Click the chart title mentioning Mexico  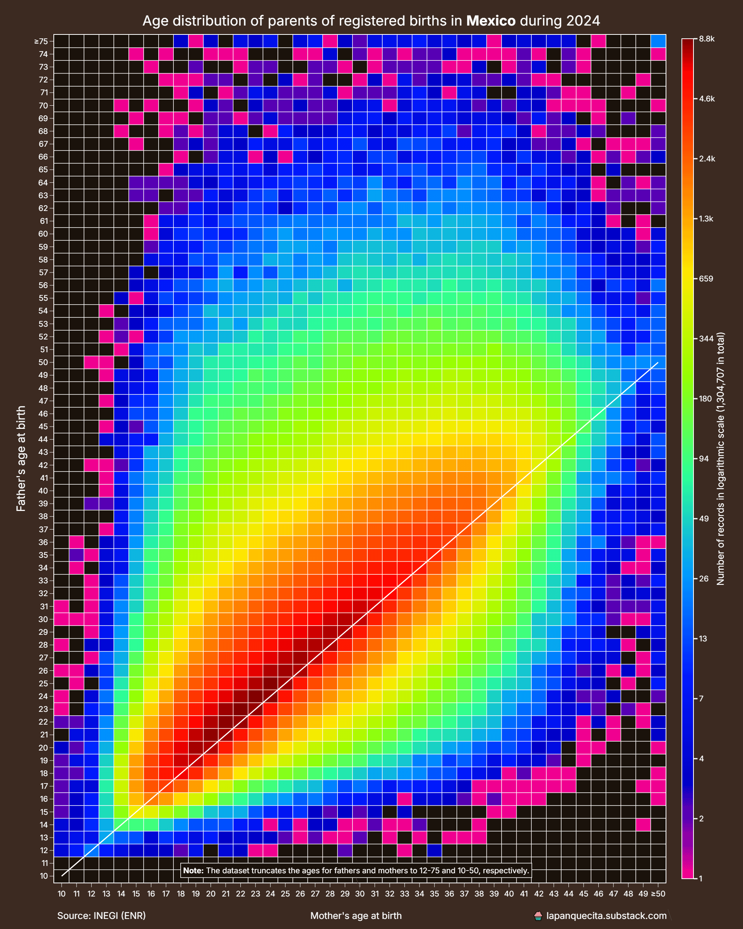pyautogui.click(x=371, y=21)
